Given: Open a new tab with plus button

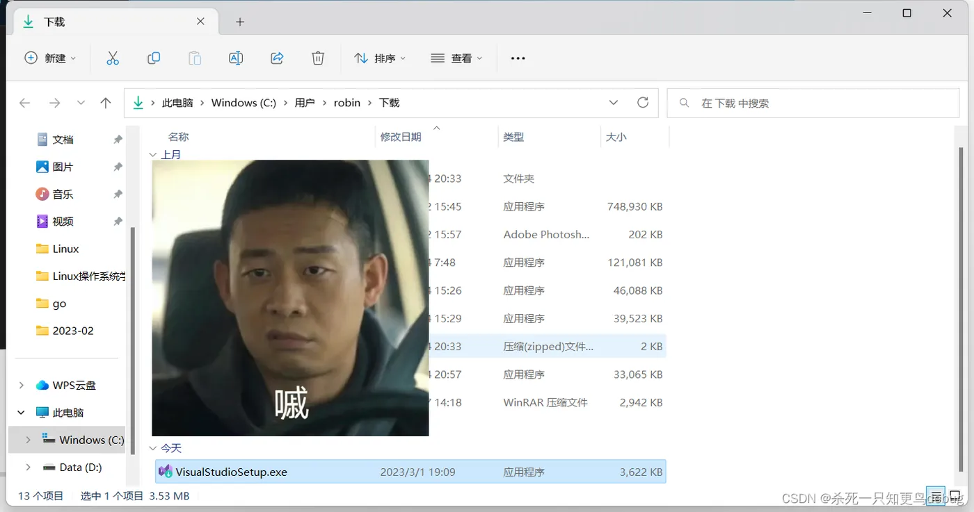Looking at the screenshot, I should 240,22.
